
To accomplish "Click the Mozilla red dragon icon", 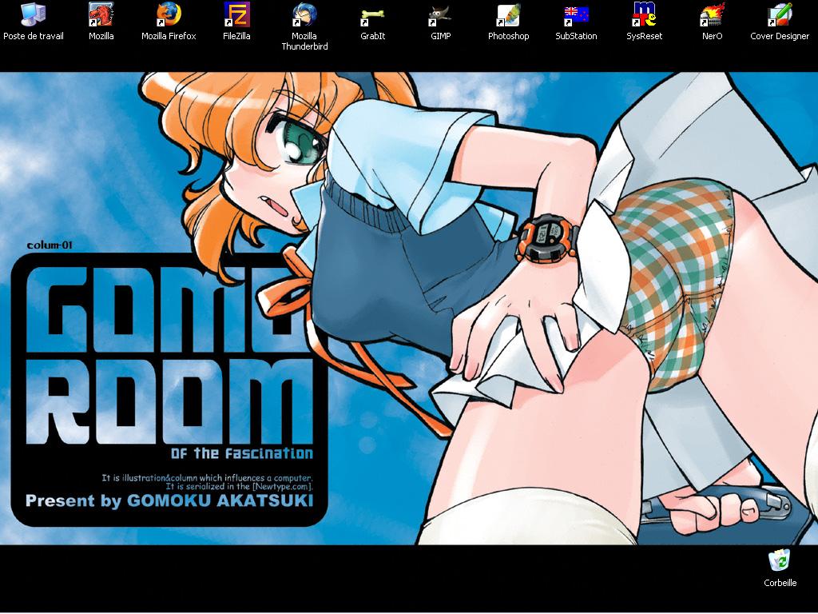I will [x=101, y=14].
